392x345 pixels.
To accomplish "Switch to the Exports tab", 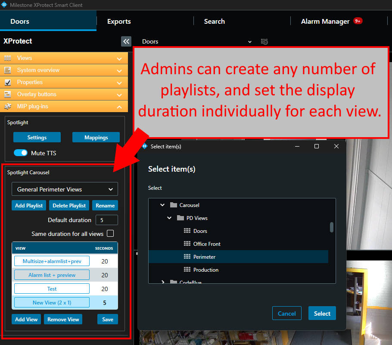I will (119, 22).
